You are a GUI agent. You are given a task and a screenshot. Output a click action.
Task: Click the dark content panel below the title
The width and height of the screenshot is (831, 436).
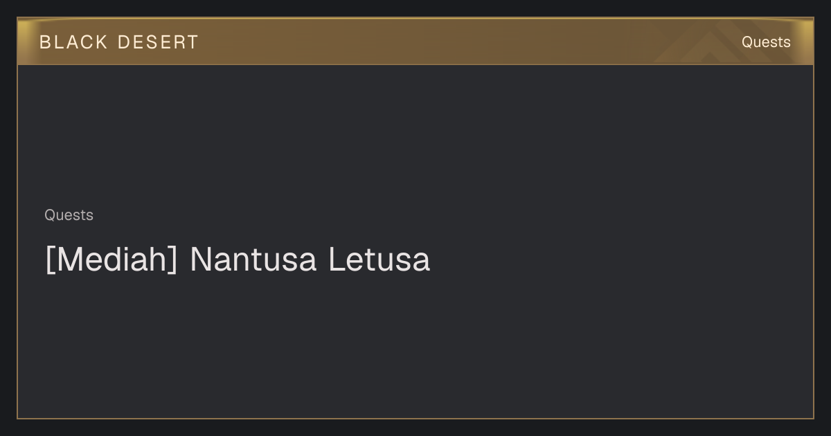tap(415, 346)
